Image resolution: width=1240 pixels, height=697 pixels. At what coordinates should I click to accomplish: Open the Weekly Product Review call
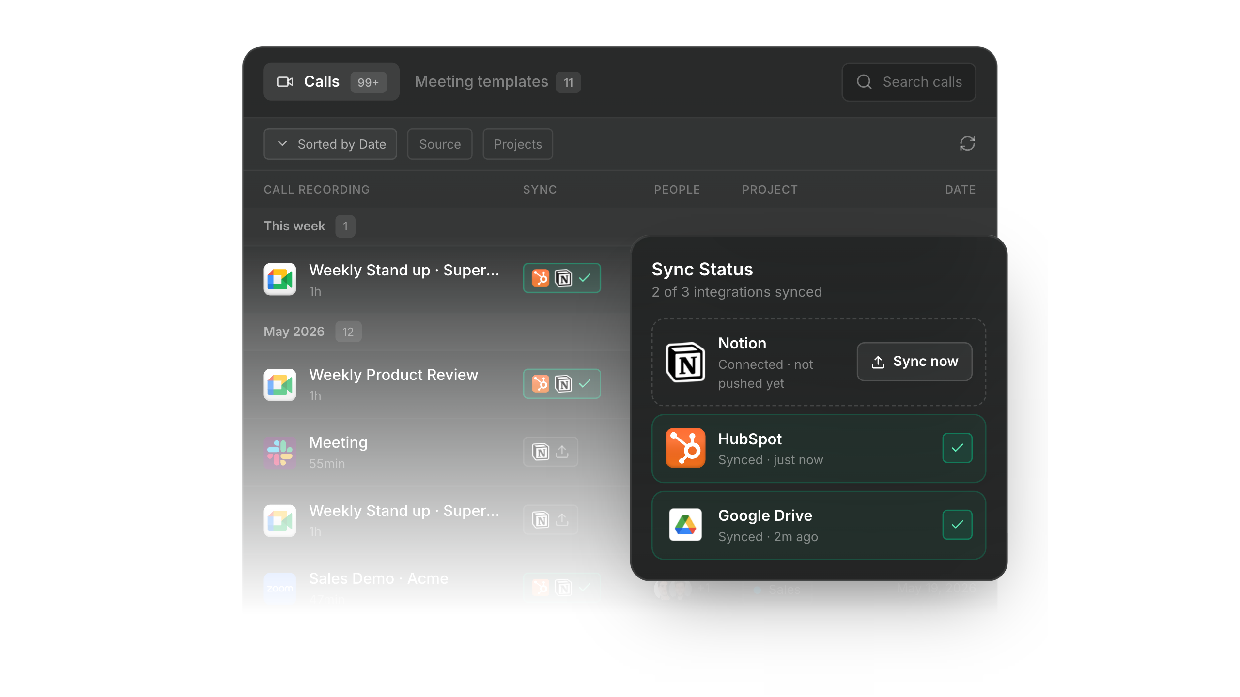coord(393,375)
